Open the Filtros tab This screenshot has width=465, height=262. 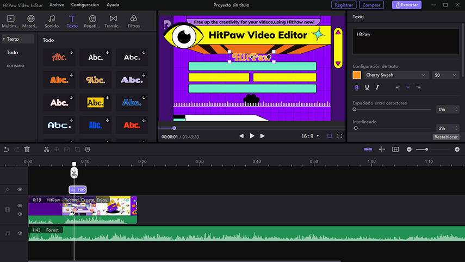tap(134, 22)
